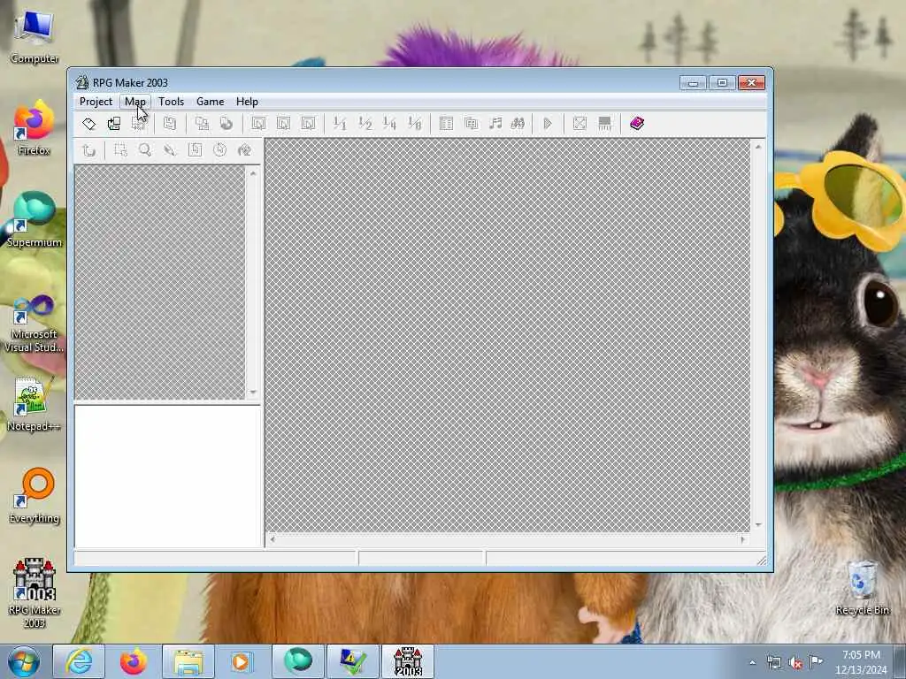Open the Project menu

tap(96, 102)
